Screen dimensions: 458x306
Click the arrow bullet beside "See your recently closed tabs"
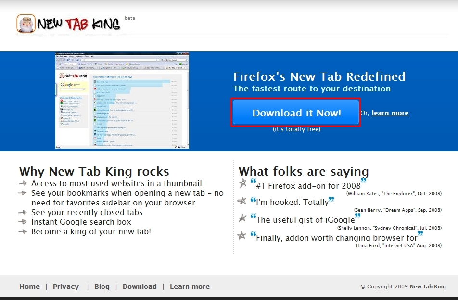coord(23,212)
